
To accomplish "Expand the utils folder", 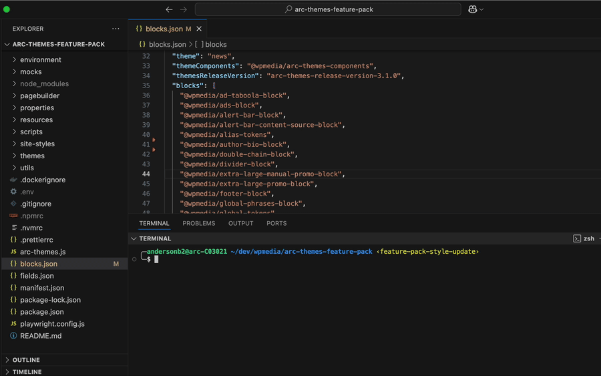I will [14, 168].
